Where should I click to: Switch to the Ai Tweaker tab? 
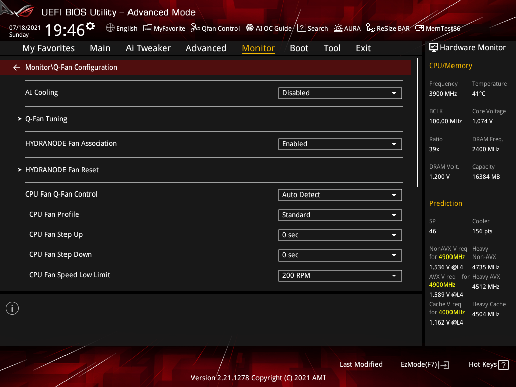coord(148,48)
